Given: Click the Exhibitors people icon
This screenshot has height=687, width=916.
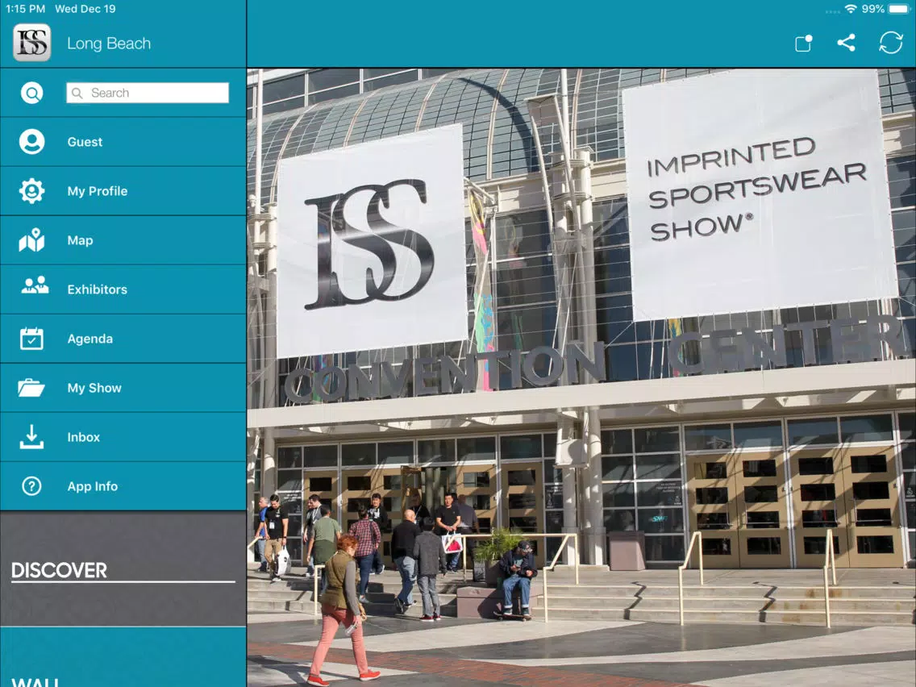Looking at the screenshot, I should point(35,285).
